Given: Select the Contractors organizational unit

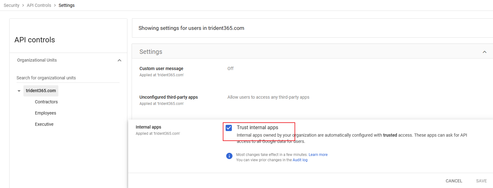Looking at the screenshot, I should tap(46, 102).
